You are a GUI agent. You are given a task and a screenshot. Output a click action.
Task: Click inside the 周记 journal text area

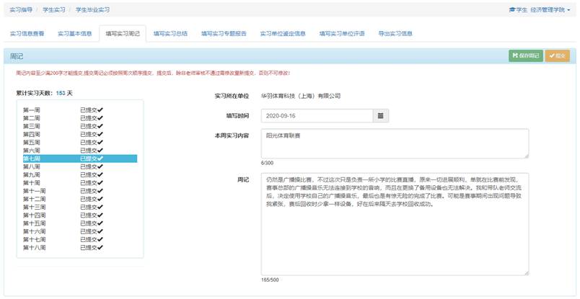(395, 223)
